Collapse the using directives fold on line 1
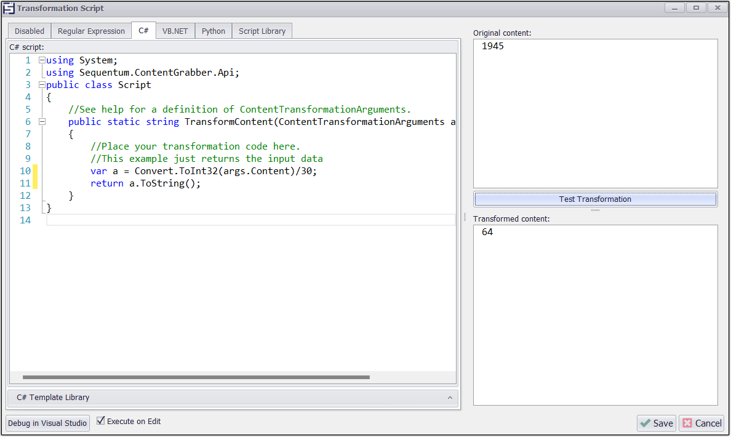The height and width of the screenshot is (437, 731). coord(42,60)
